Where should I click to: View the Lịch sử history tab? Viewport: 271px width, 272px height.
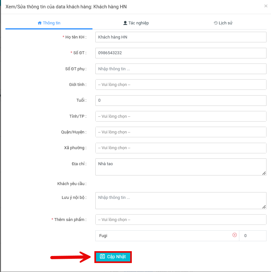click(223, 23)
